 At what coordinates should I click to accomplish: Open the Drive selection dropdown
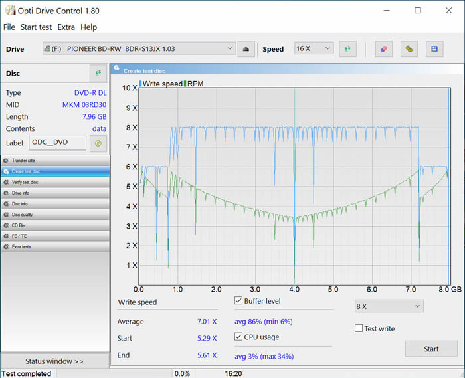click(139, 48)
